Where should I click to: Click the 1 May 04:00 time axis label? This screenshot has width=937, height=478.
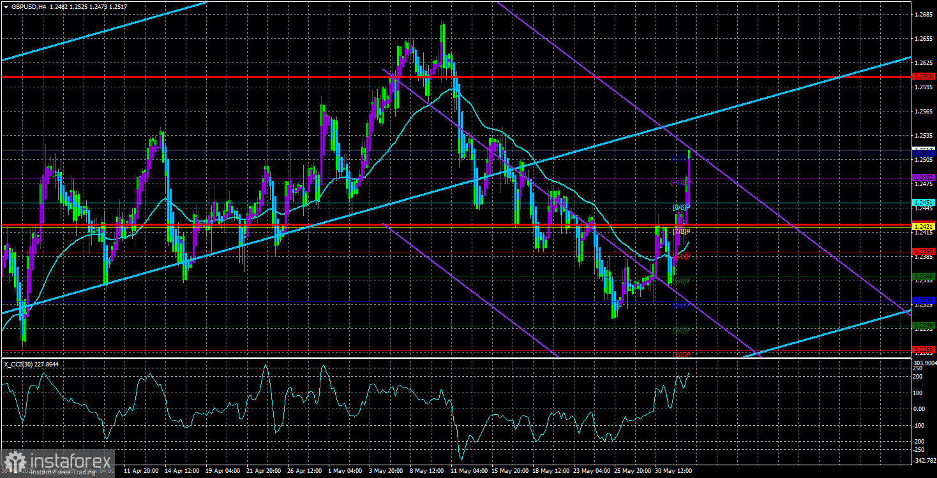point(346,472)
